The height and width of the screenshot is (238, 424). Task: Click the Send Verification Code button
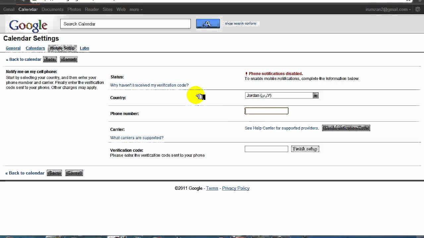pos(346,128)
